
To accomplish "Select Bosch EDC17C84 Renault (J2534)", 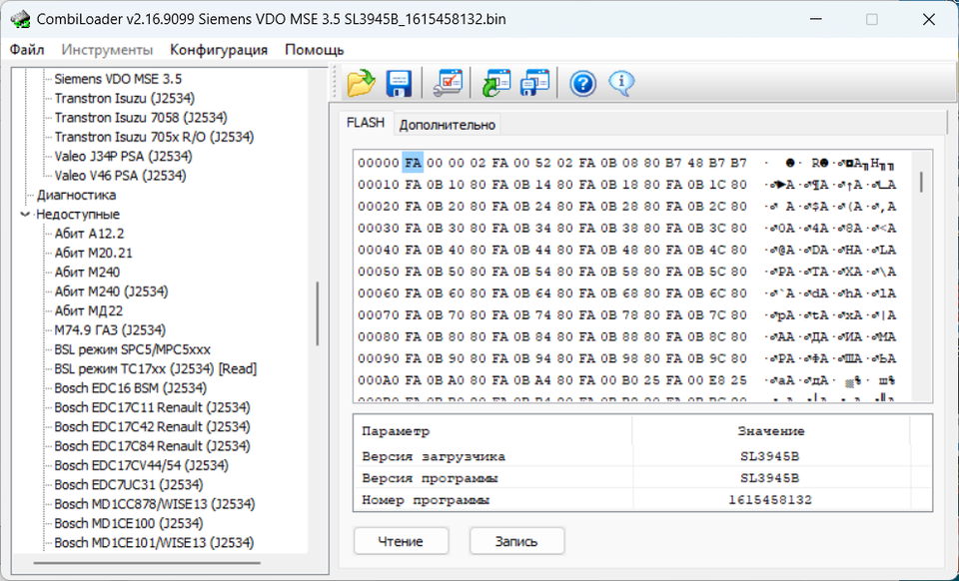I will click(x=152, y=446).
